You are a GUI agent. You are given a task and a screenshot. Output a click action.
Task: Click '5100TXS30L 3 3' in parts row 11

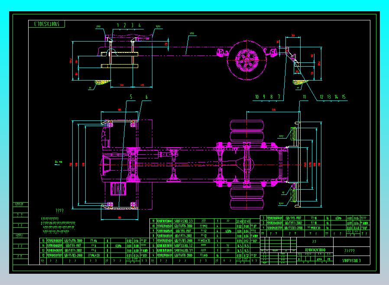tap(183, 221)
